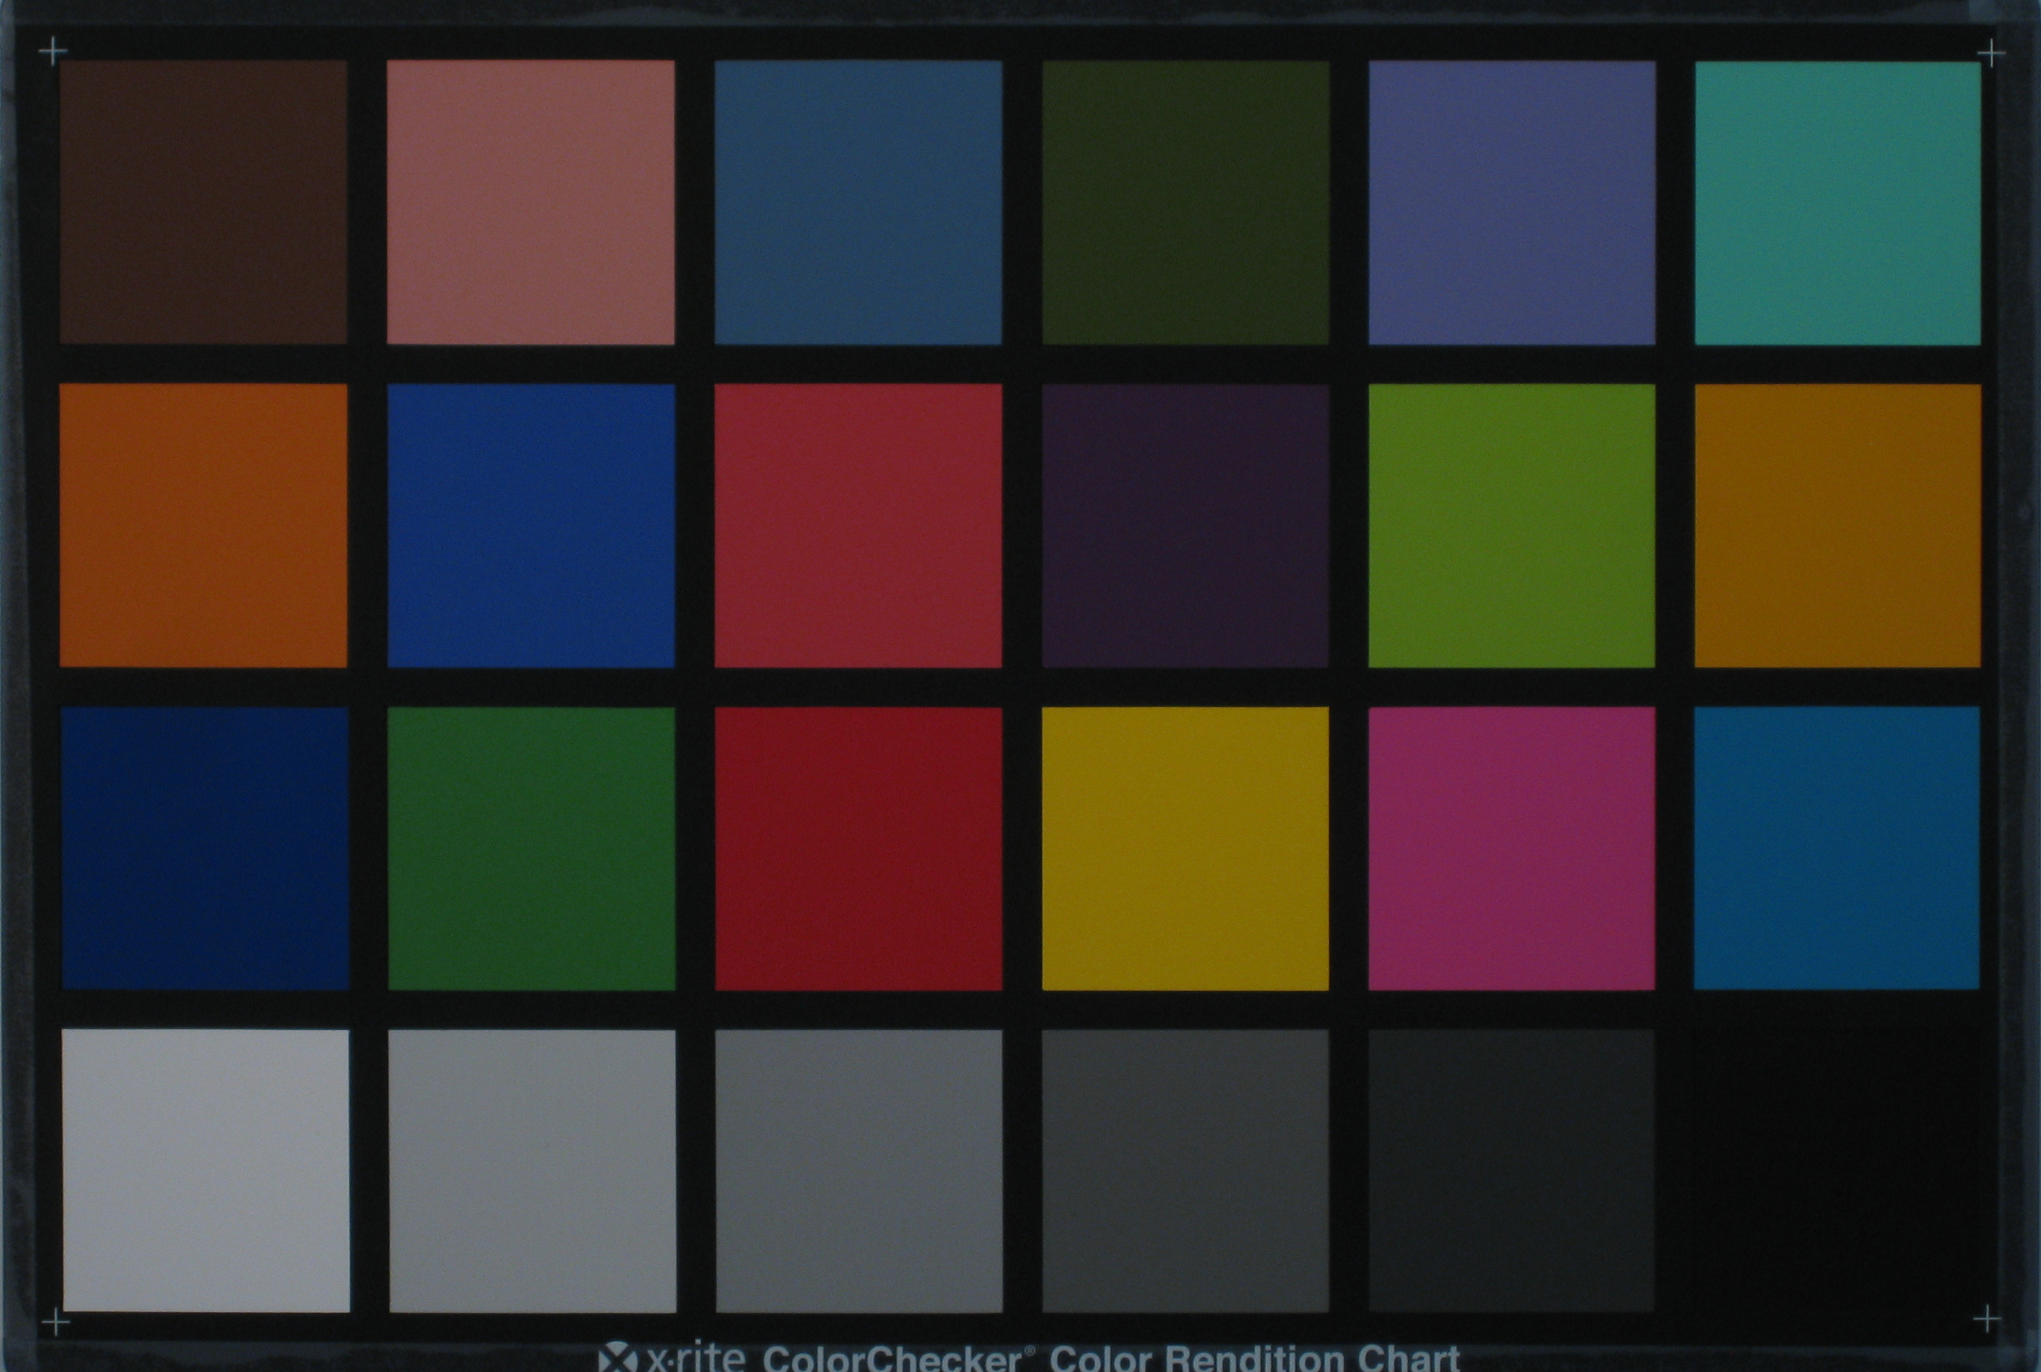
Task: Click the top-left registration crosshair
Action: click(52, 52)
